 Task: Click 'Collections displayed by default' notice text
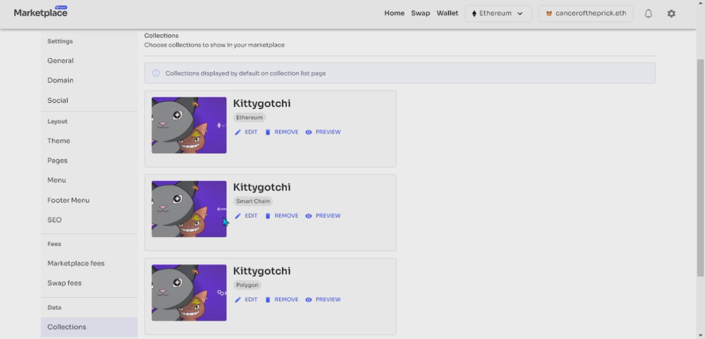click(246, 73)
